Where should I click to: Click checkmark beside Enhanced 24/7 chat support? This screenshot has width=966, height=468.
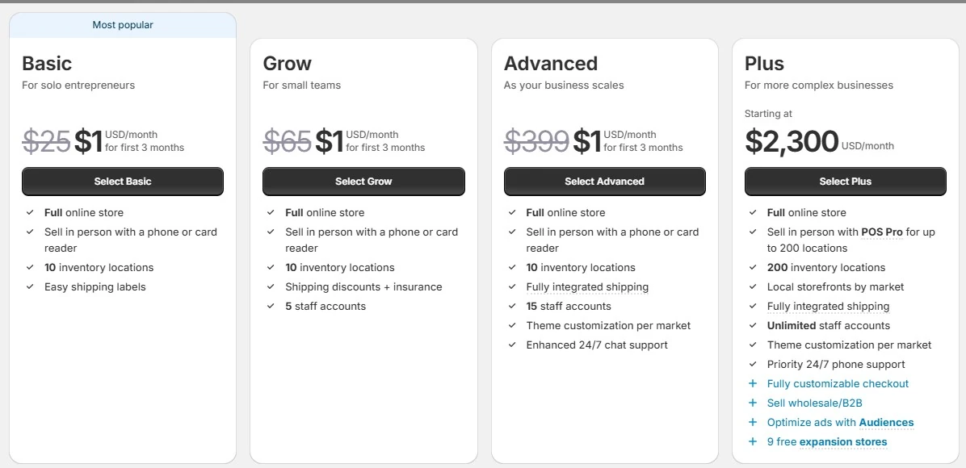point(512,345)
